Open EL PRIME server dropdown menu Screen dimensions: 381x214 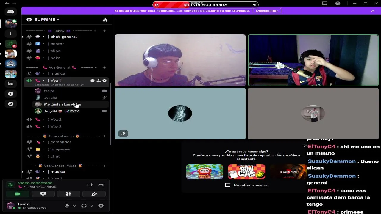[x=47, y=20]
